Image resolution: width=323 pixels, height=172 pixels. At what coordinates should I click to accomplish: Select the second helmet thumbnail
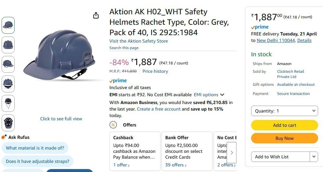8,45
